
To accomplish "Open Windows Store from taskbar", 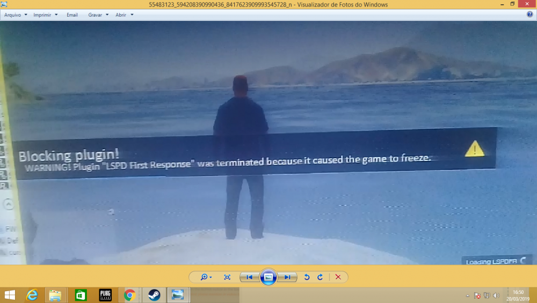I will tap(81, 295).
